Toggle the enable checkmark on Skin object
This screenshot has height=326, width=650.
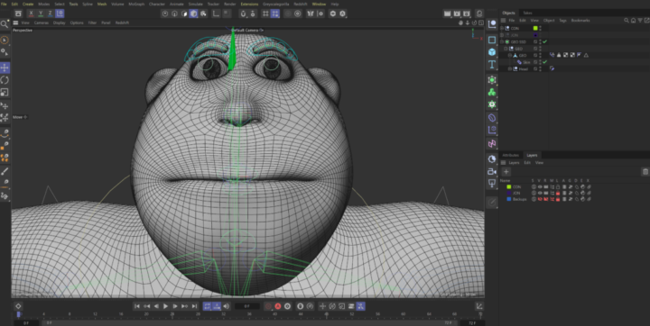pyautogui.click(x=544, y=62)
